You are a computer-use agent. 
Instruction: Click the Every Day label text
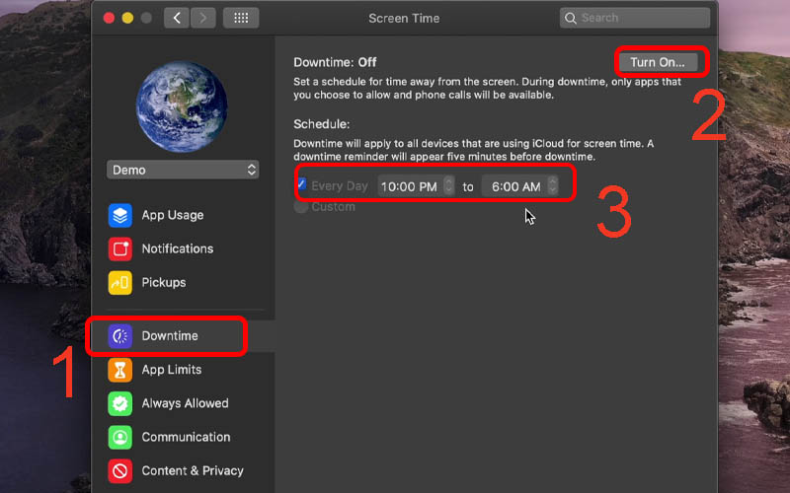click(340, 186)
